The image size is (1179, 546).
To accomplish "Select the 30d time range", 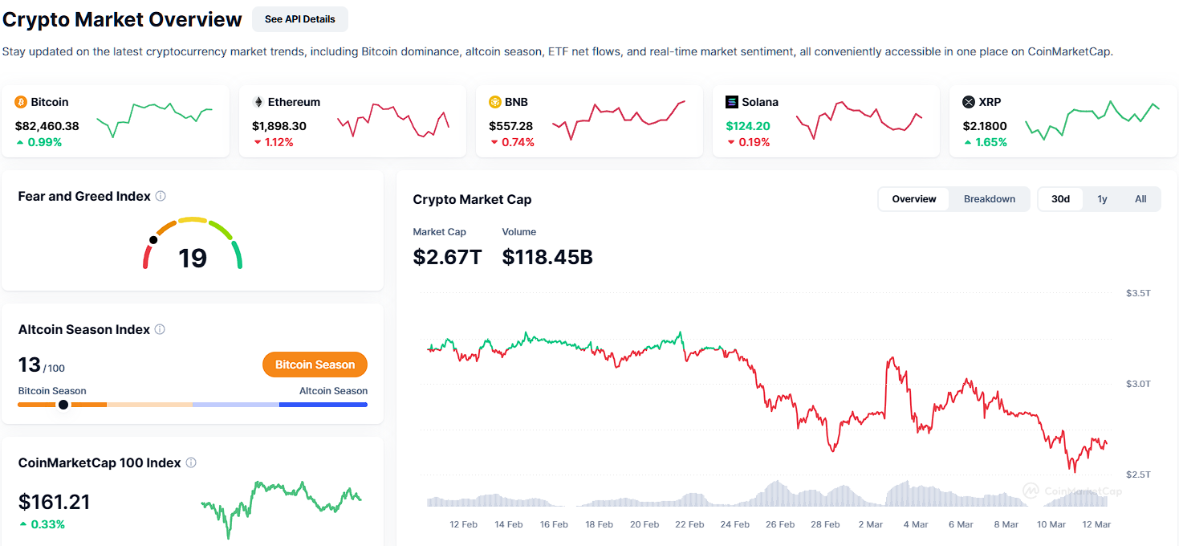I will point(1061,199).
